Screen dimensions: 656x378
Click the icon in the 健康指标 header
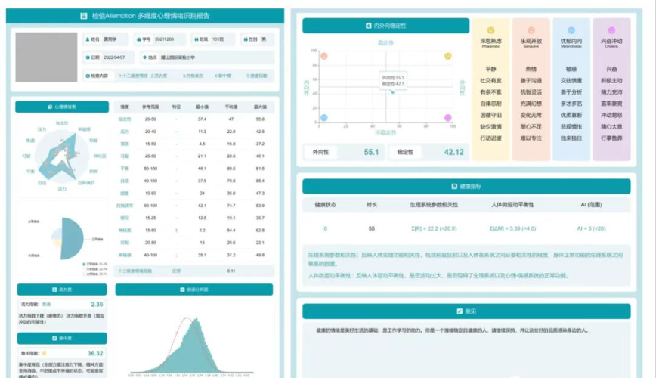pyautogui.click(x=453, y=186)
